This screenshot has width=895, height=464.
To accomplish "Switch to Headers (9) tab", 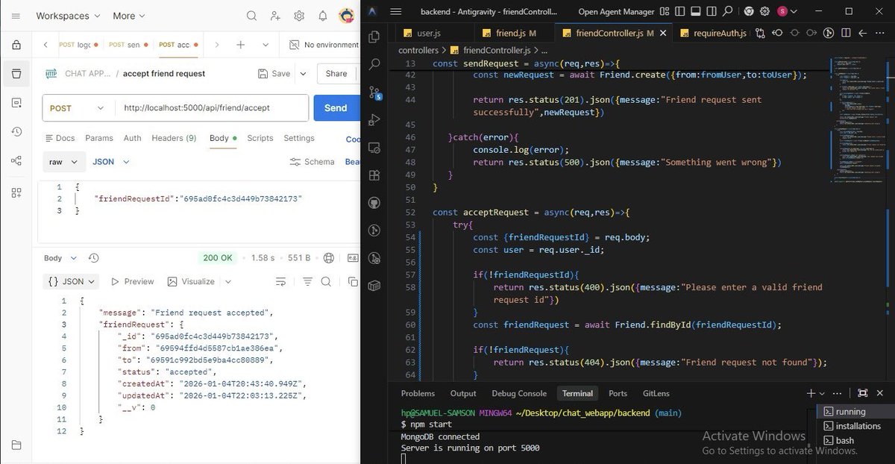I will click(x=174, y=138).
